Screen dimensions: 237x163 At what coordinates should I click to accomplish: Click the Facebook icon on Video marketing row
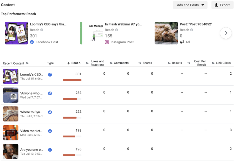pyautogui.click(x=50, y=131)
